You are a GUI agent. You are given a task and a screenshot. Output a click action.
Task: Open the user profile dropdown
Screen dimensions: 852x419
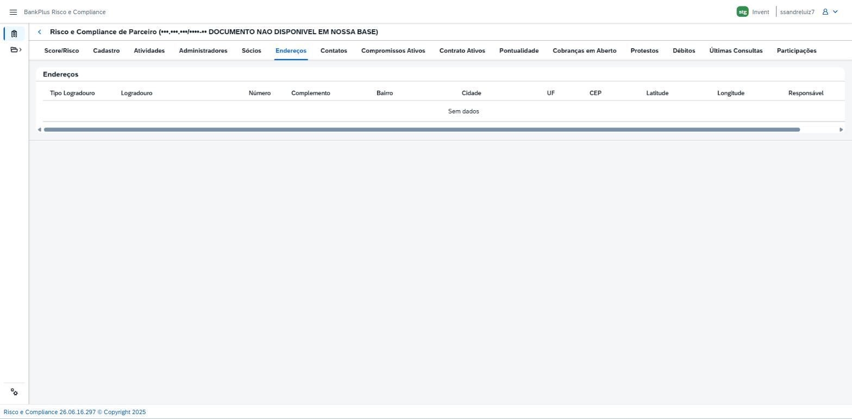(x=830, y=12)
